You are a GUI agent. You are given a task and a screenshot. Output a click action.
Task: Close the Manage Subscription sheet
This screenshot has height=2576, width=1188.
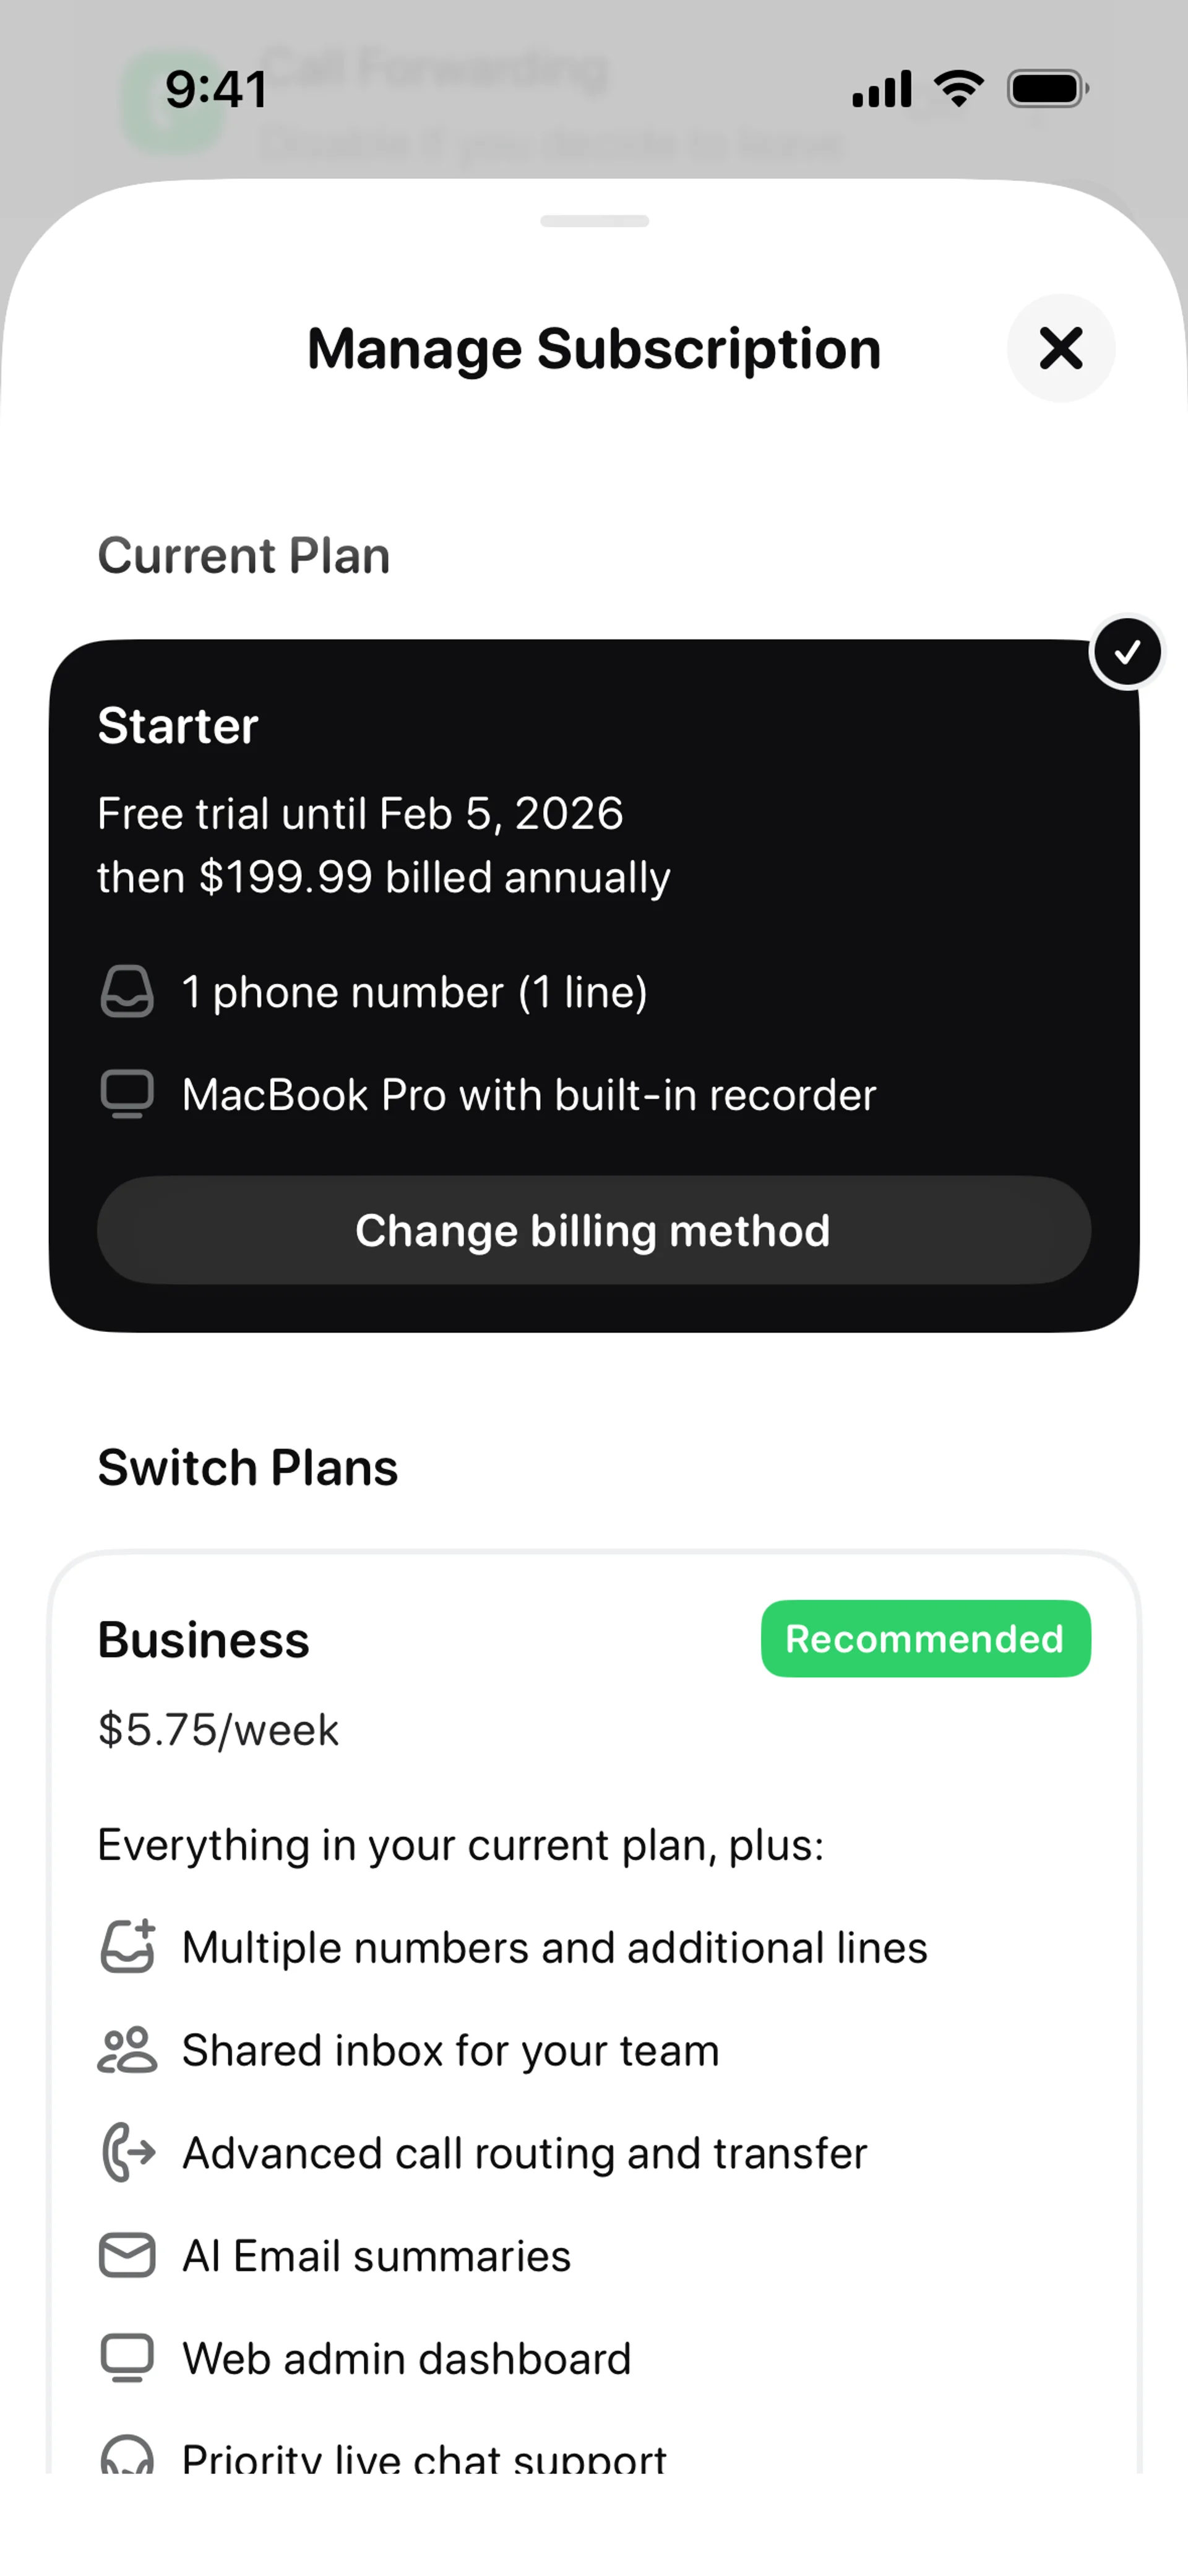coord(1060,348)
